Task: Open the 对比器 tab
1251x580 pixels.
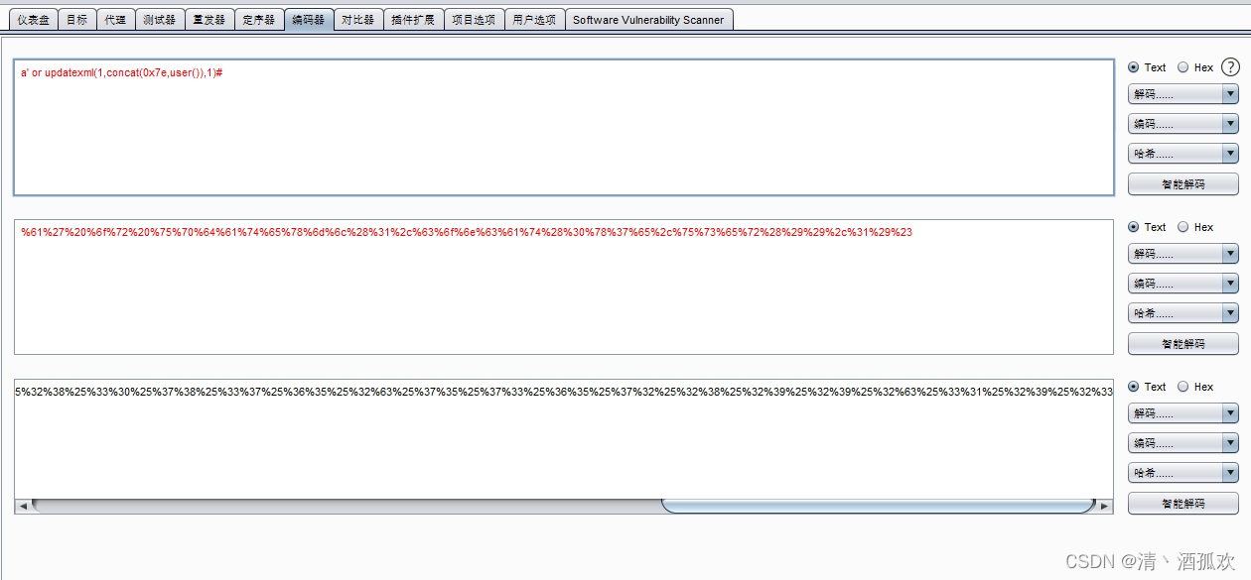Action: click(x=357, y=20)
